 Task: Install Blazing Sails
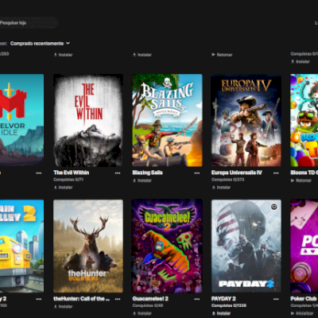pyautogui.click(x=142, y=180)
